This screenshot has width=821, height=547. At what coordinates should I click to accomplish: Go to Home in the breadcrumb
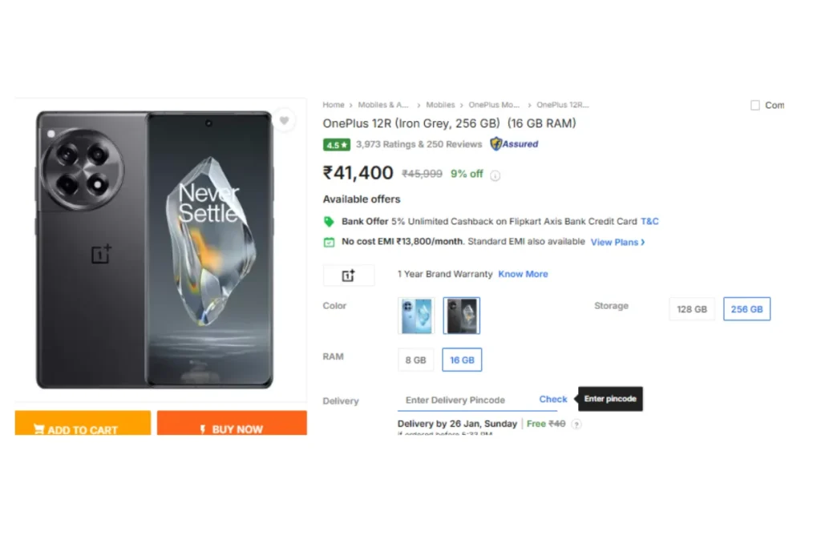[334, 105]
